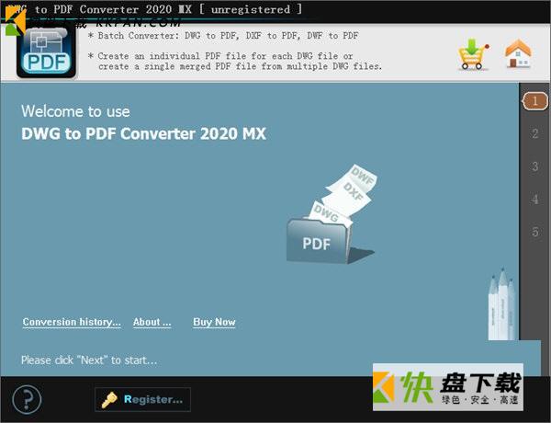This screenshot has width=551, height=423.
Task: Click the 'Welcome to use' heading text
Action: tap(75, 111)
